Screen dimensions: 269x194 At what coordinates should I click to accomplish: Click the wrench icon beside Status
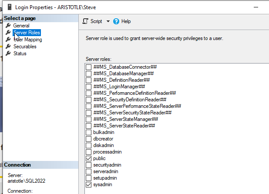(8, 54)
